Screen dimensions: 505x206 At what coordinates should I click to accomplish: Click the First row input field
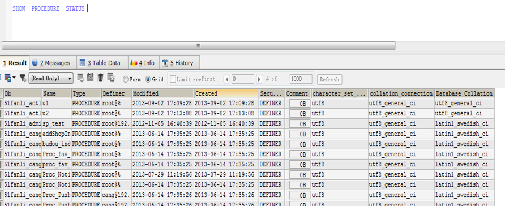coord(243,79)
